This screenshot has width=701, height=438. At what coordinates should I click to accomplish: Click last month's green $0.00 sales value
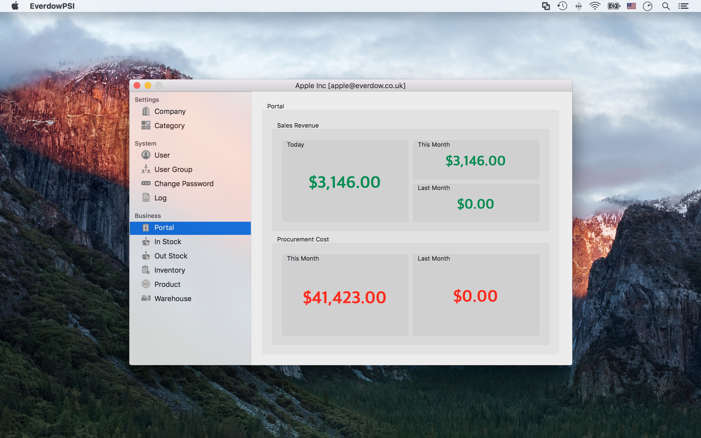tap(475, 204)
